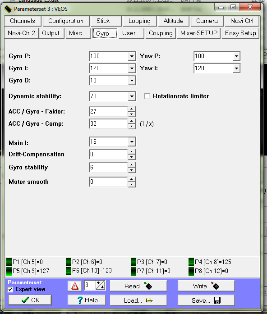The image size is (267, 314).
Task: Open the Gyro P dropdown
Action: click(x=132, y=56)
